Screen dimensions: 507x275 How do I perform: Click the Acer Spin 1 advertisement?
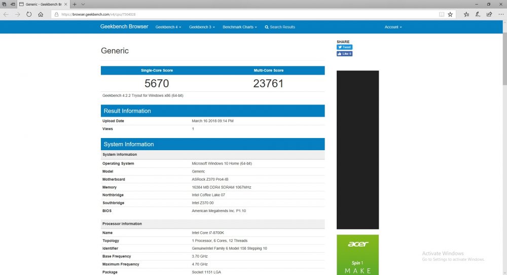pos(357,255)
